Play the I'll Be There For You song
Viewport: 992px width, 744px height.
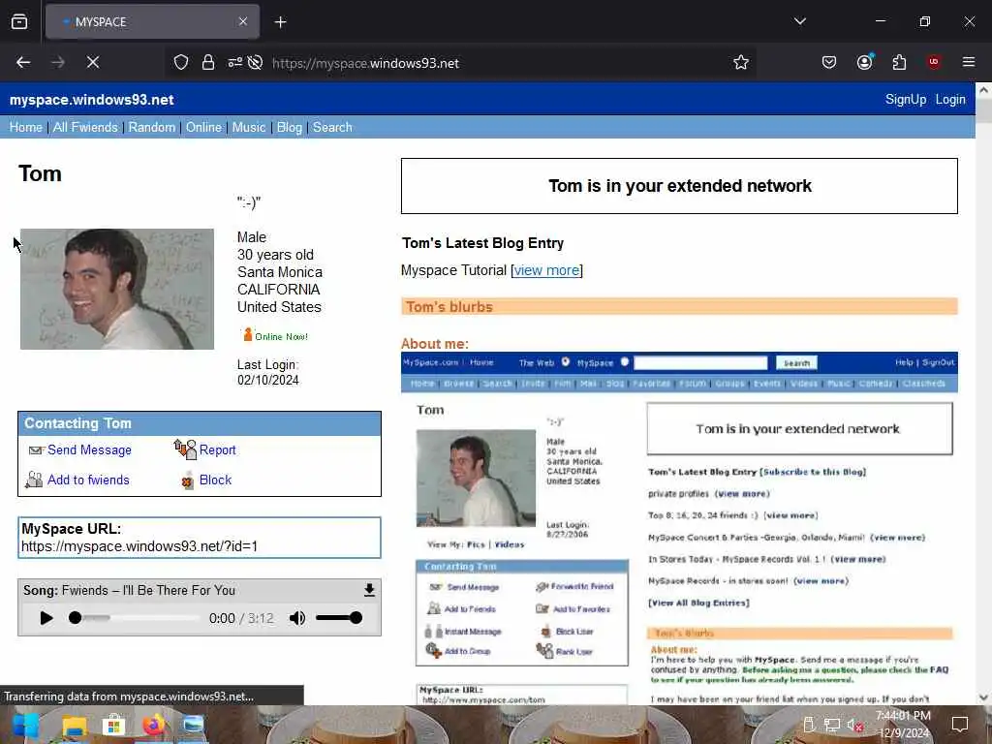point(46,618)
